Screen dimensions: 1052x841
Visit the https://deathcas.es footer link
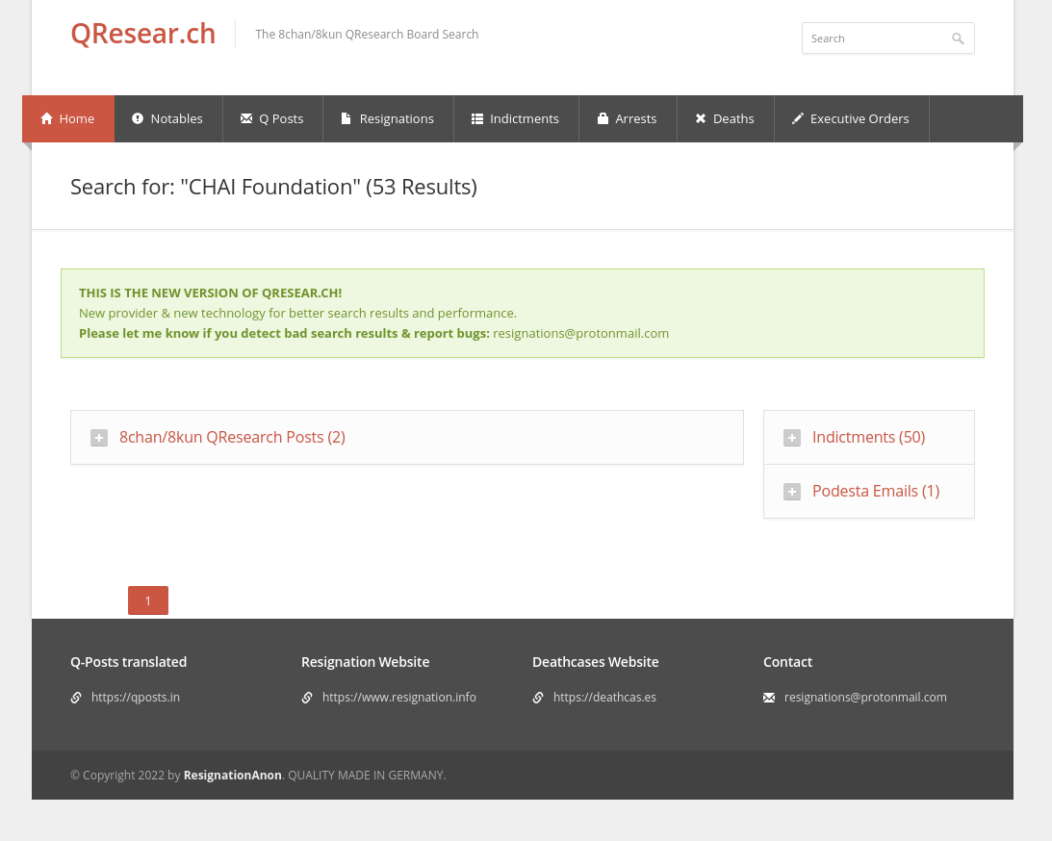[604, 698]
